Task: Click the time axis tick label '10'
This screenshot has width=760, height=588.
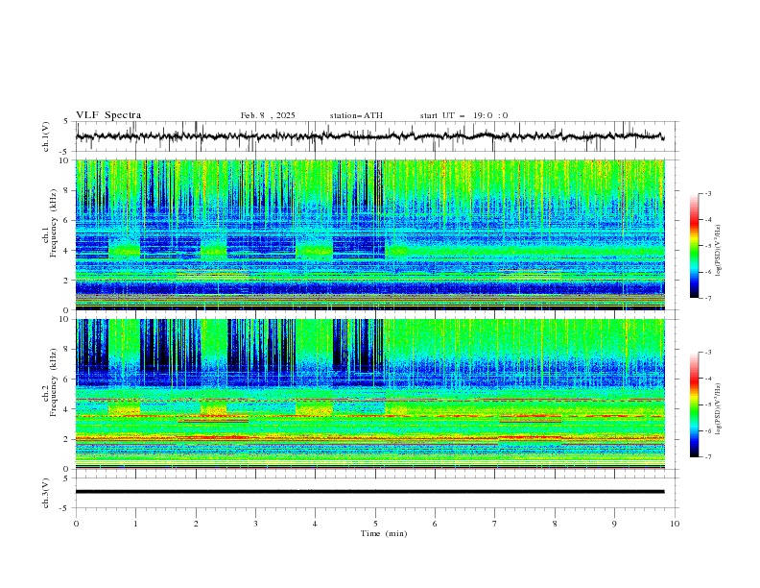Action: (x=675, y=524)
